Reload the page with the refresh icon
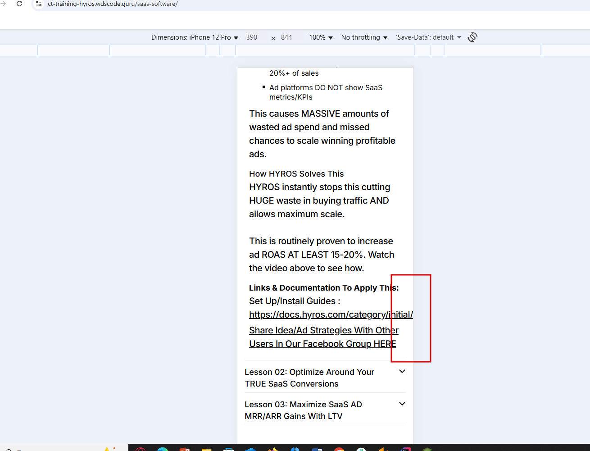Viewport: 590px width, 451px height. (19, 4)
